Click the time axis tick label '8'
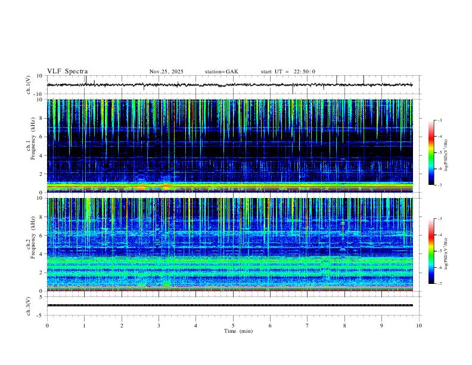Viewport: 472px width, 365px height. click(x=344, y=326)
